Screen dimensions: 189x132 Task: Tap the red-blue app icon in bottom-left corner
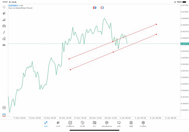coord(4,115)
